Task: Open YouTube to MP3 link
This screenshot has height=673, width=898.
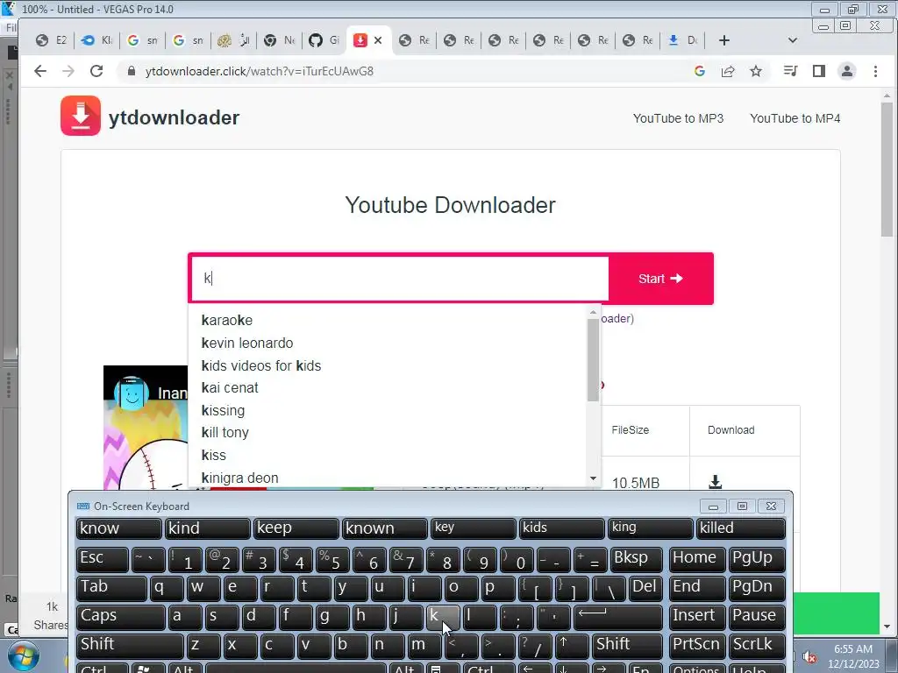Action: point(678,118)
